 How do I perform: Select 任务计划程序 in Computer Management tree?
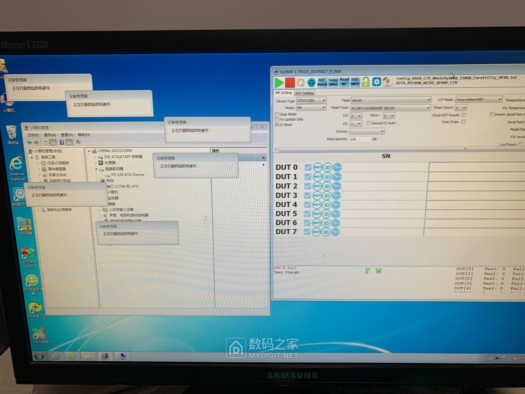click(x=58, y=163)
